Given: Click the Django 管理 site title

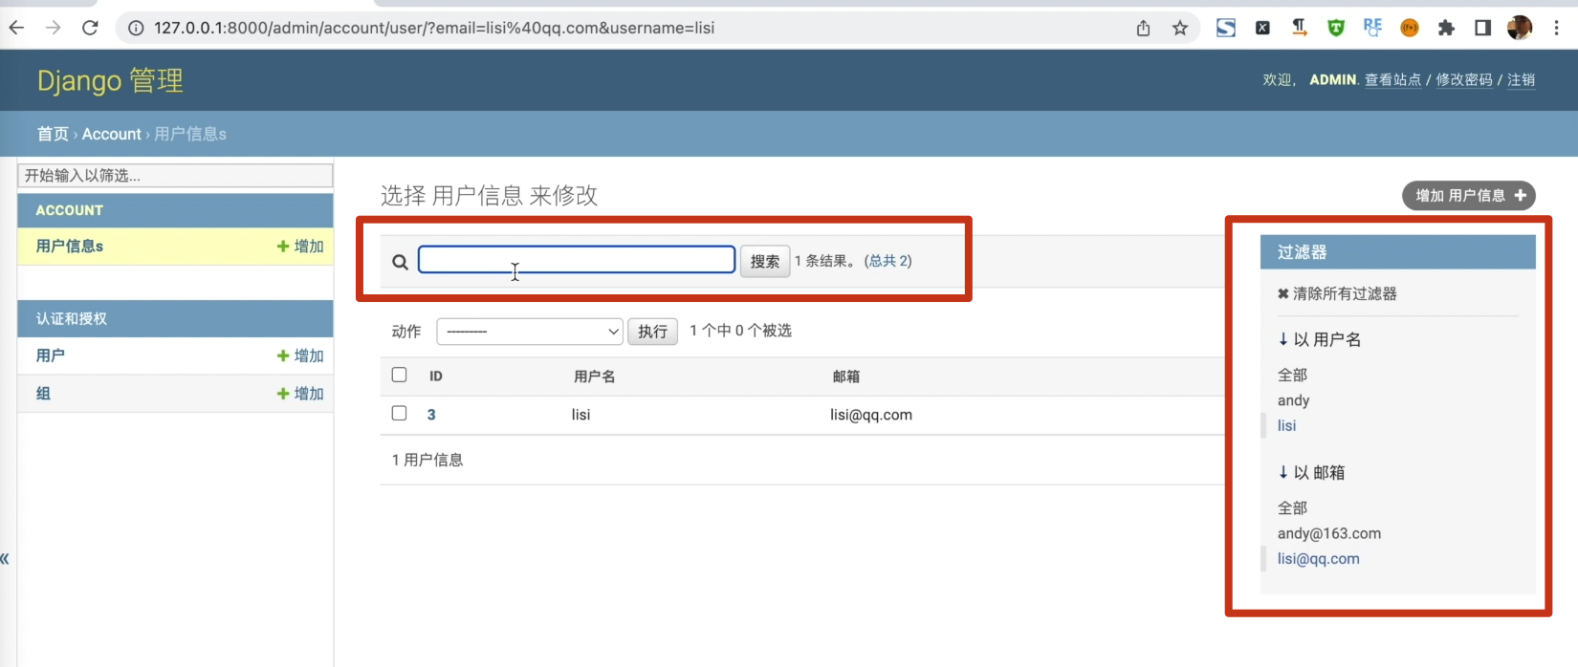Looking at the screenshot, I should tap(110, 80).
